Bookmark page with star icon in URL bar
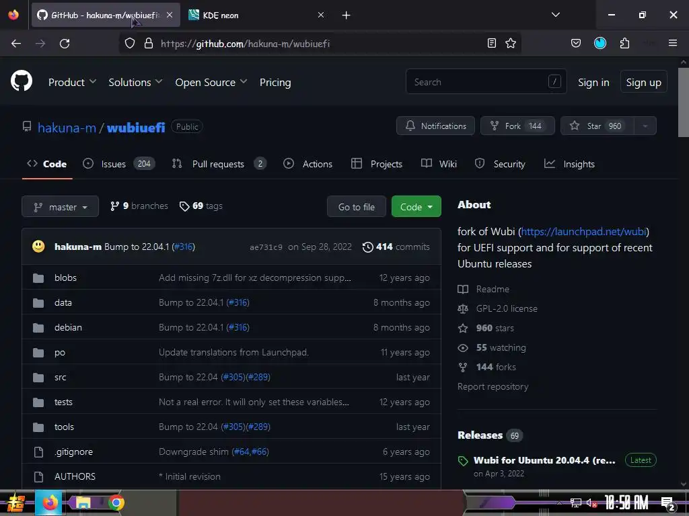Viewport: 689px width, 516px height. tap(511, 43)
